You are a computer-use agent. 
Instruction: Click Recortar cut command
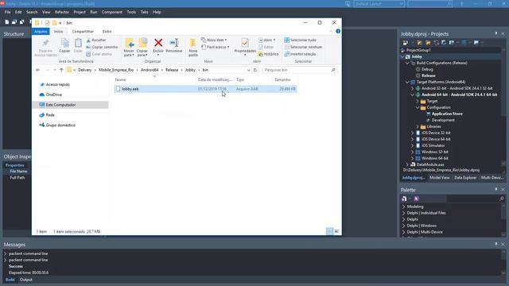point(96,40)
